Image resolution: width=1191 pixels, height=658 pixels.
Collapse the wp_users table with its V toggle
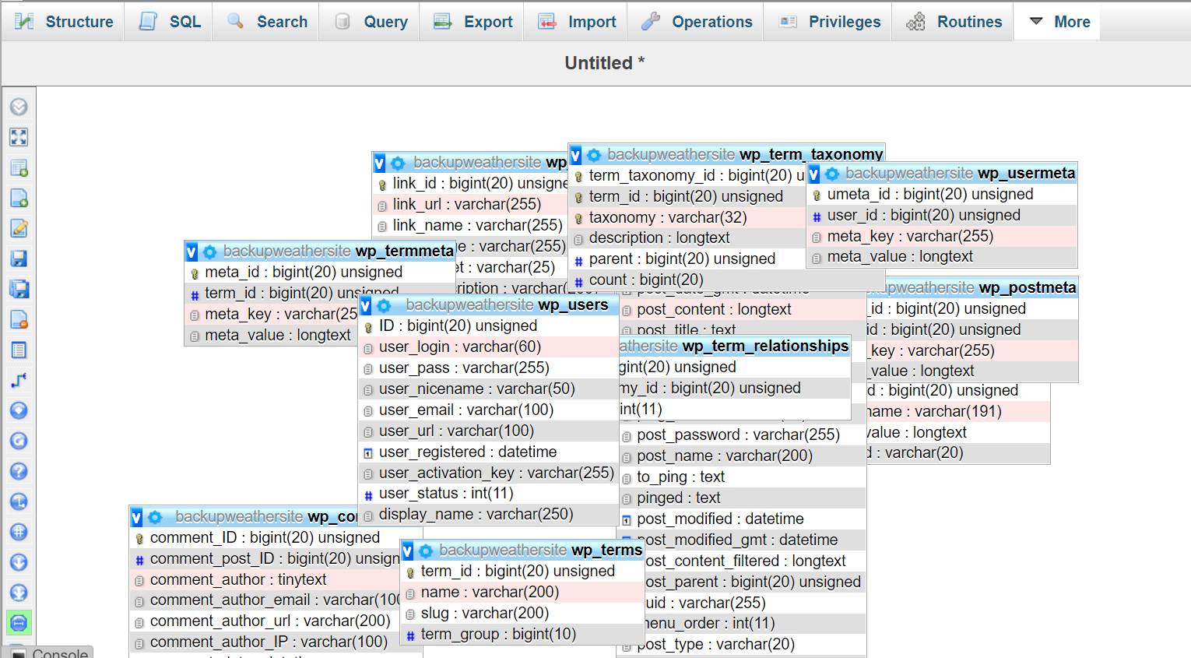pyautogui.click(x=365, y=305)
